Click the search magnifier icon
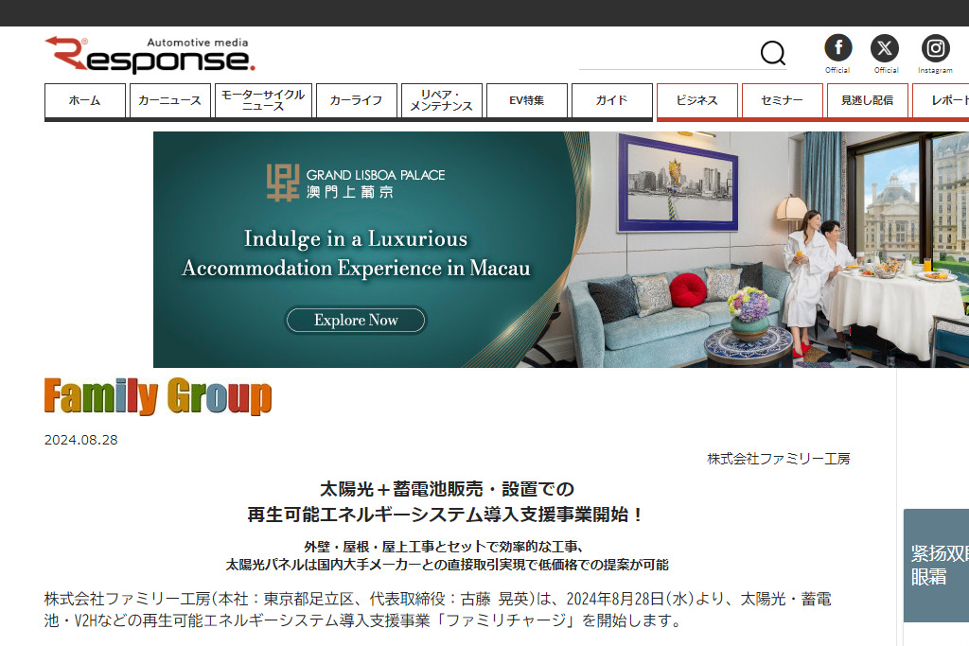Screen dimensions: 969x646 tap(772, 53)
